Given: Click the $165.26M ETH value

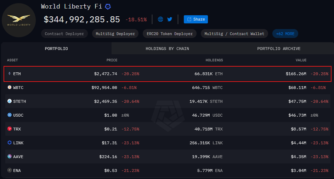Looking at the screenshot, I should [x=296, y=74].
